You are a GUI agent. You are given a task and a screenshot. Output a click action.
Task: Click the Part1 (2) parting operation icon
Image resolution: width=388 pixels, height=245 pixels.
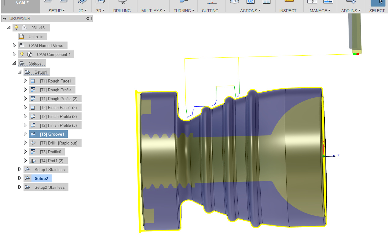[x=33, y=161]
